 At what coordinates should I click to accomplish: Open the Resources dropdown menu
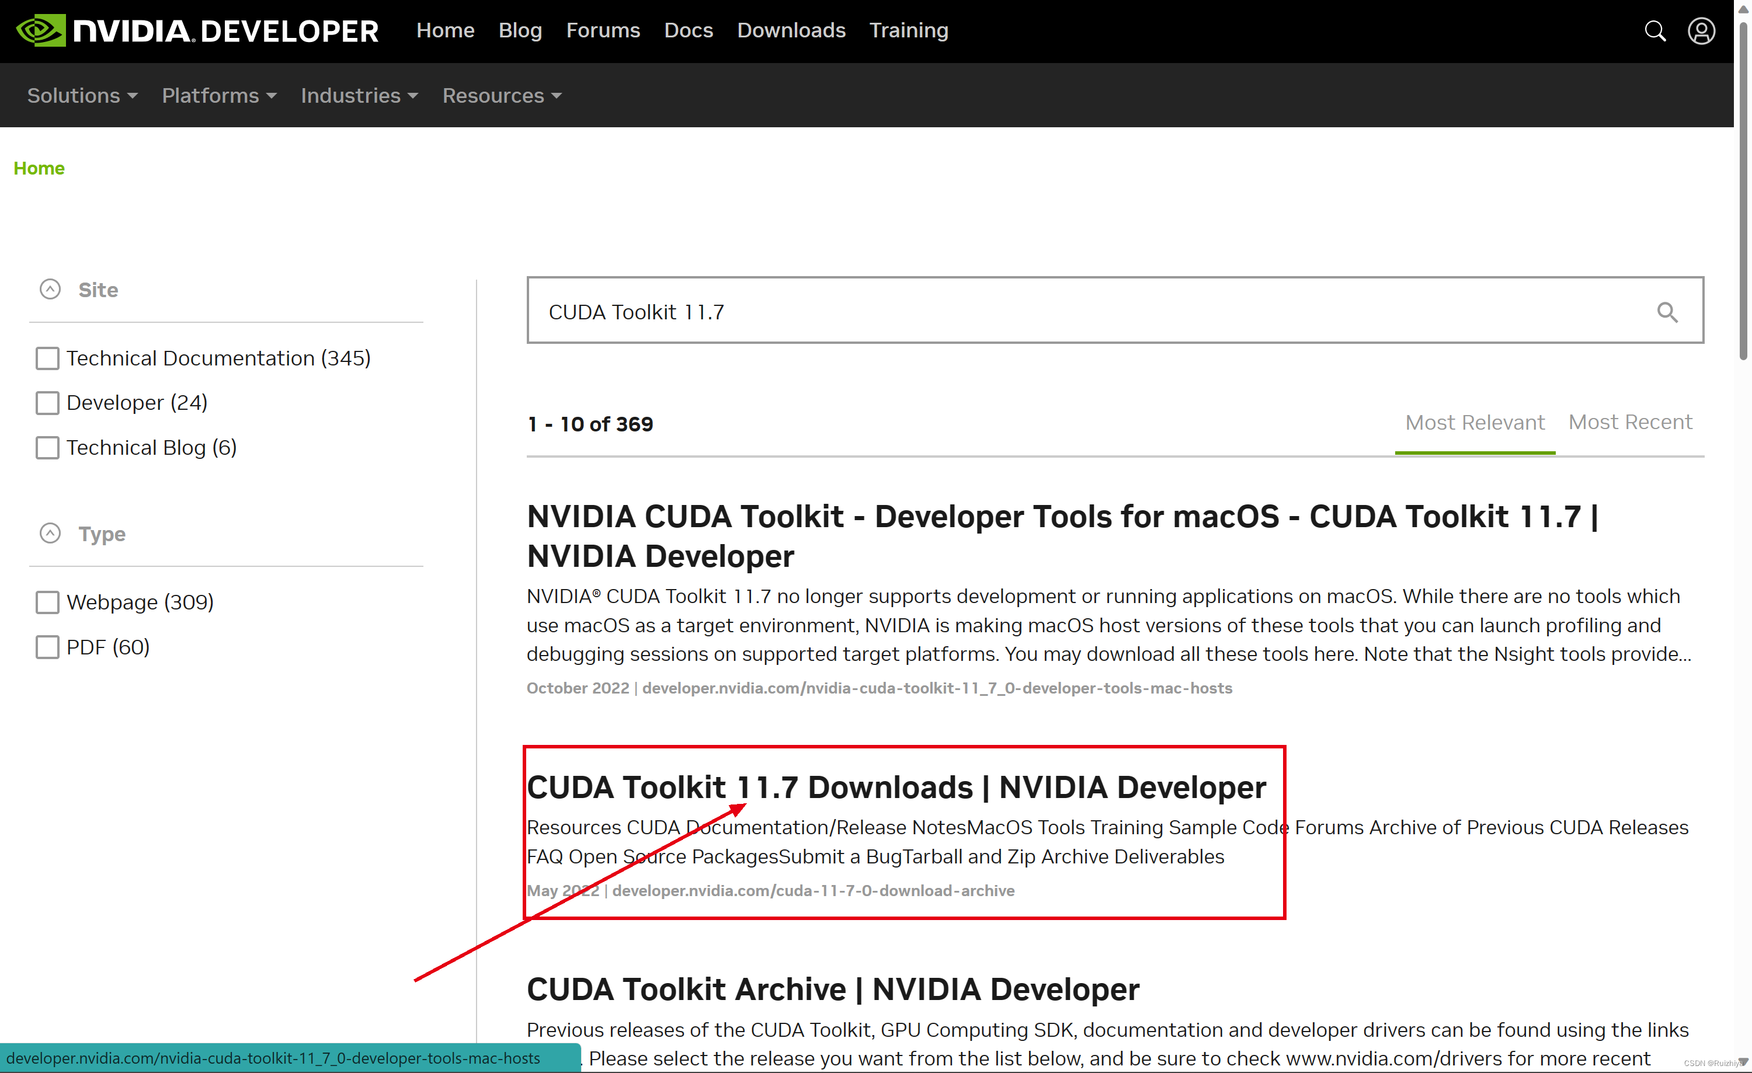tap(502, 95)
